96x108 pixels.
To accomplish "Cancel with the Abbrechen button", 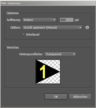I will click(x=80, y=97).
